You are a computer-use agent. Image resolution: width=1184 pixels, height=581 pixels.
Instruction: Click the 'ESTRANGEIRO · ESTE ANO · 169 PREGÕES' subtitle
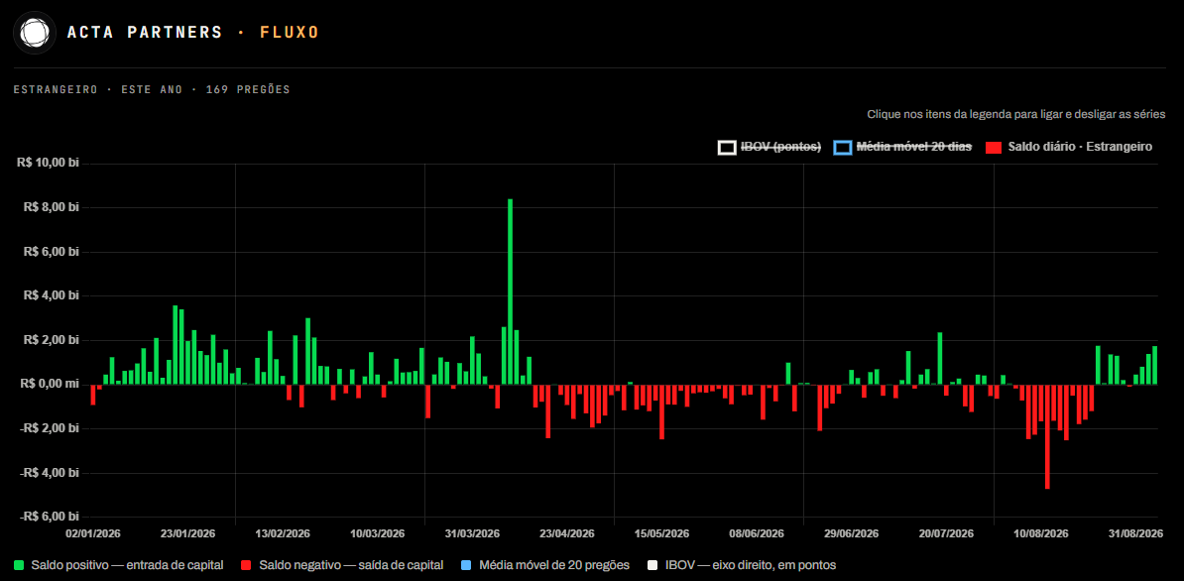coord(152,90)
